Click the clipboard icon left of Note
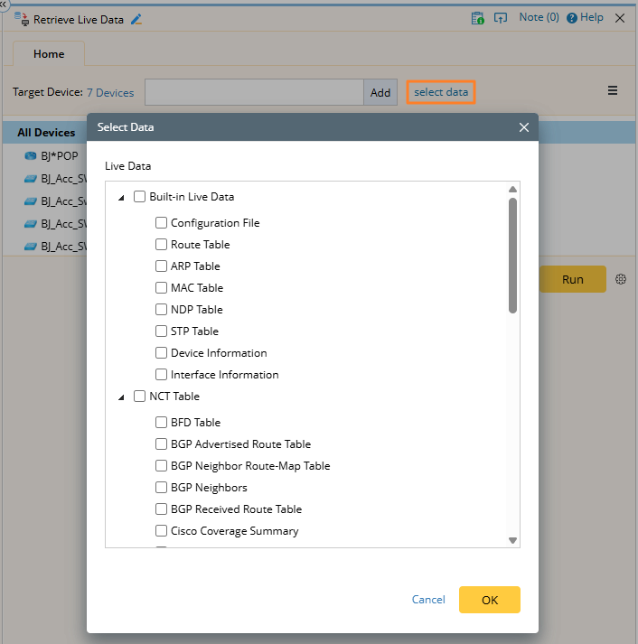The height and width of the screenshot is (644, 638). [478, 18]
